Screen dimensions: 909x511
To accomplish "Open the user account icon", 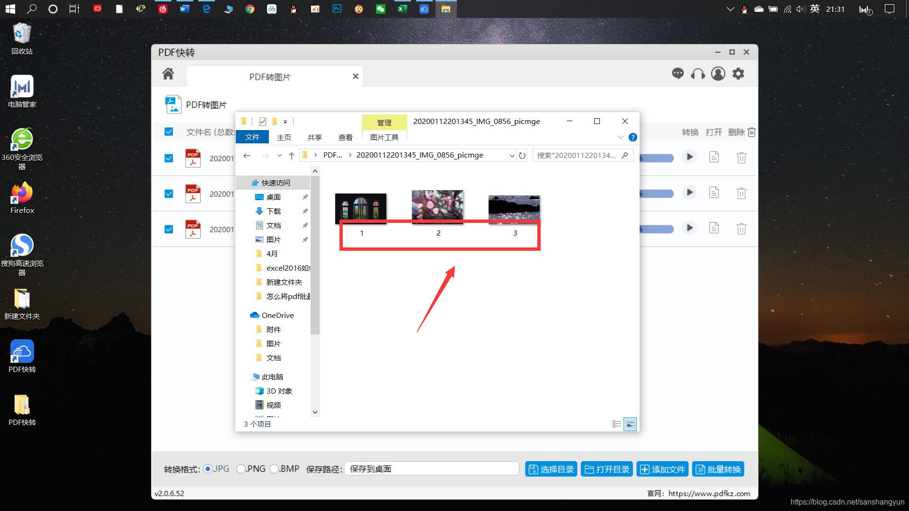I will coord(718,74).
